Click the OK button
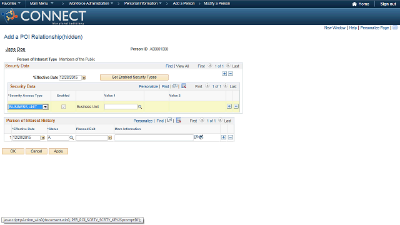Screen dimensions: 400x225 13,151
